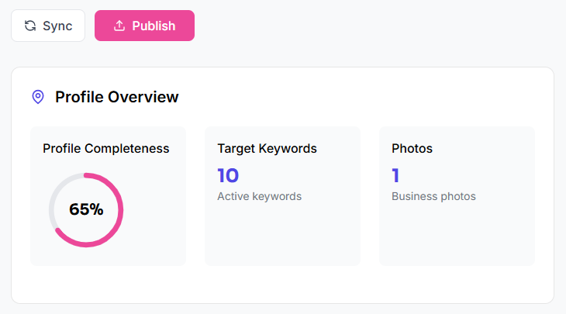This screenshot has height=314, width=566.
Task: Select the 65% completeness value
Action: tap(86, 209)
